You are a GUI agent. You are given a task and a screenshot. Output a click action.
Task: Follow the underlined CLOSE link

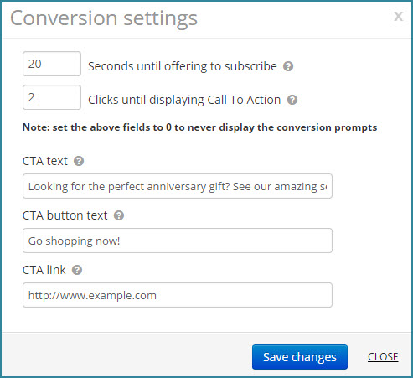click(x=383, y=357)
